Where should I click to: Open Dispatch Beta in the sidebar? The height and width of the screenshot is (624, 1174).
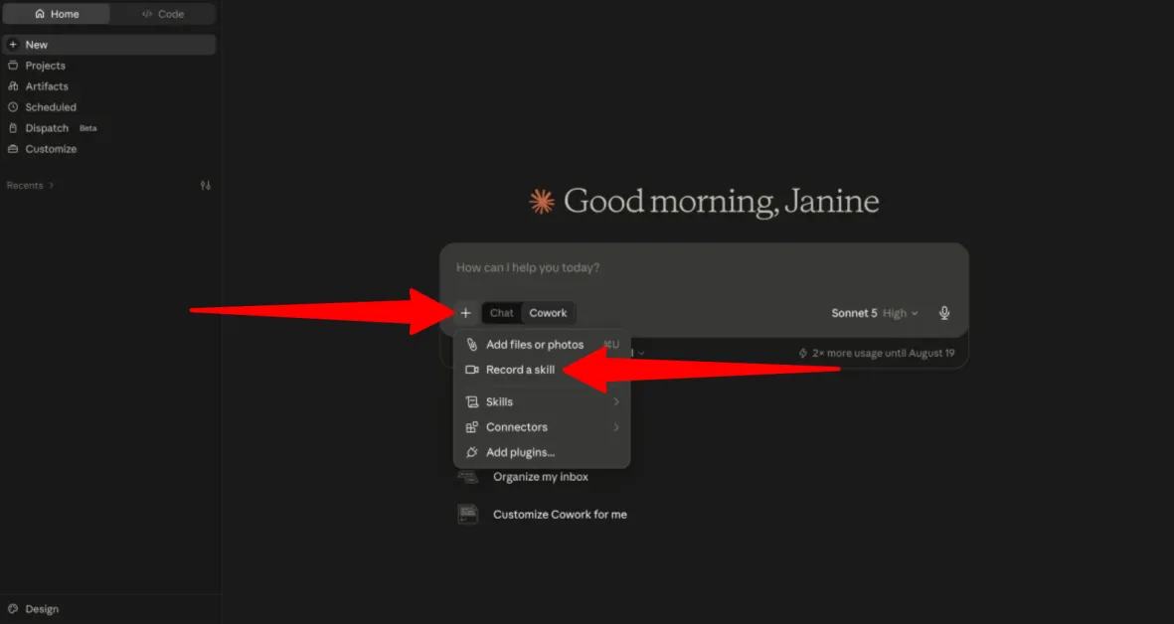click(x=108, y=128)
